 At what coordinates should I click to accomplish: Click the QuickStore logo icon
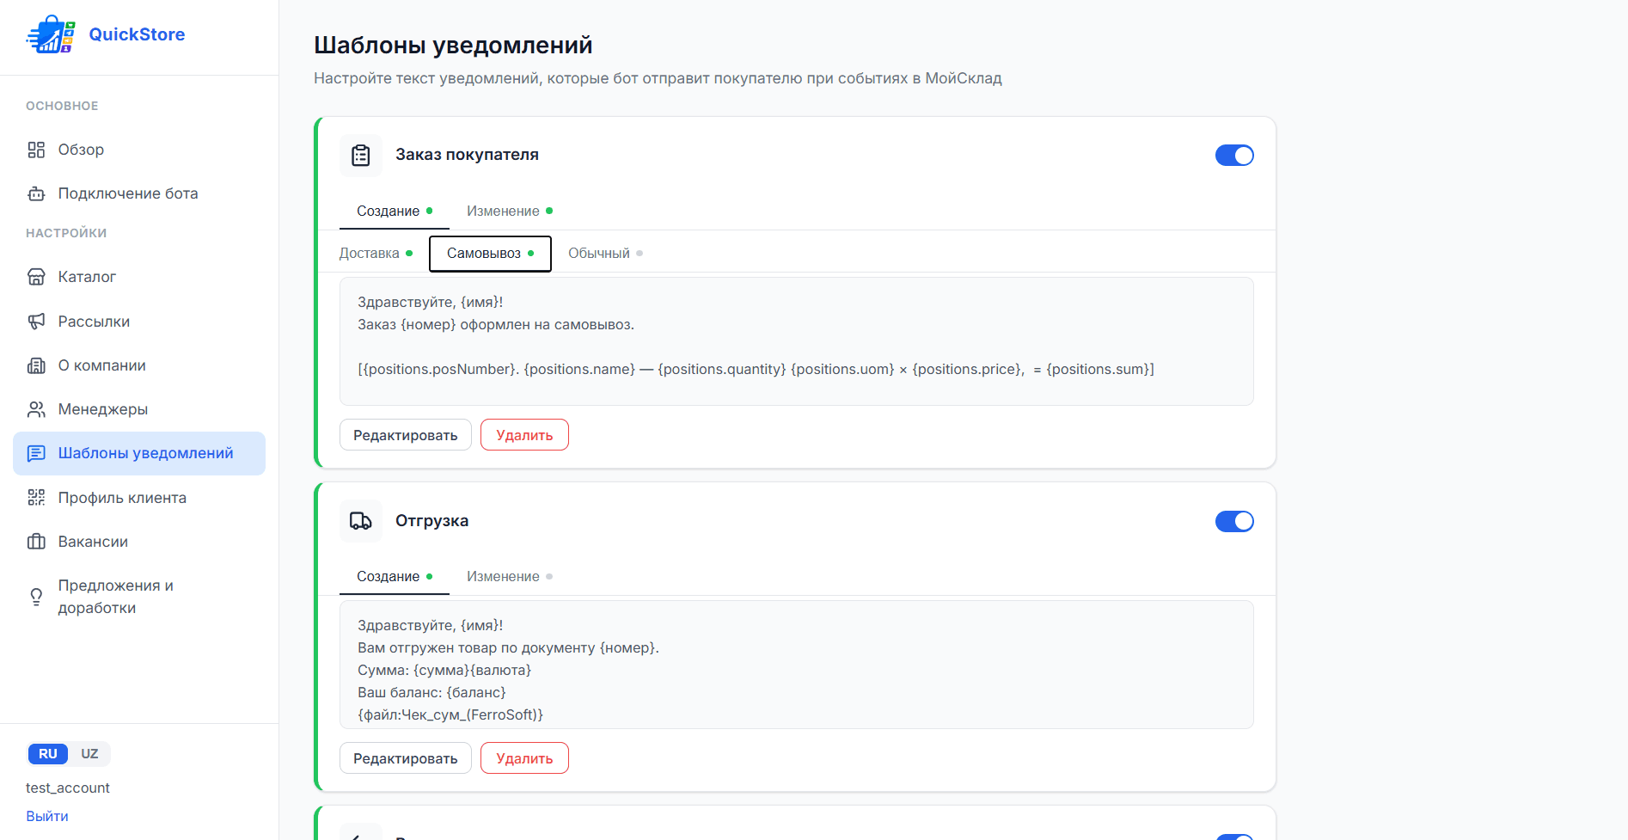click(51, 34)
